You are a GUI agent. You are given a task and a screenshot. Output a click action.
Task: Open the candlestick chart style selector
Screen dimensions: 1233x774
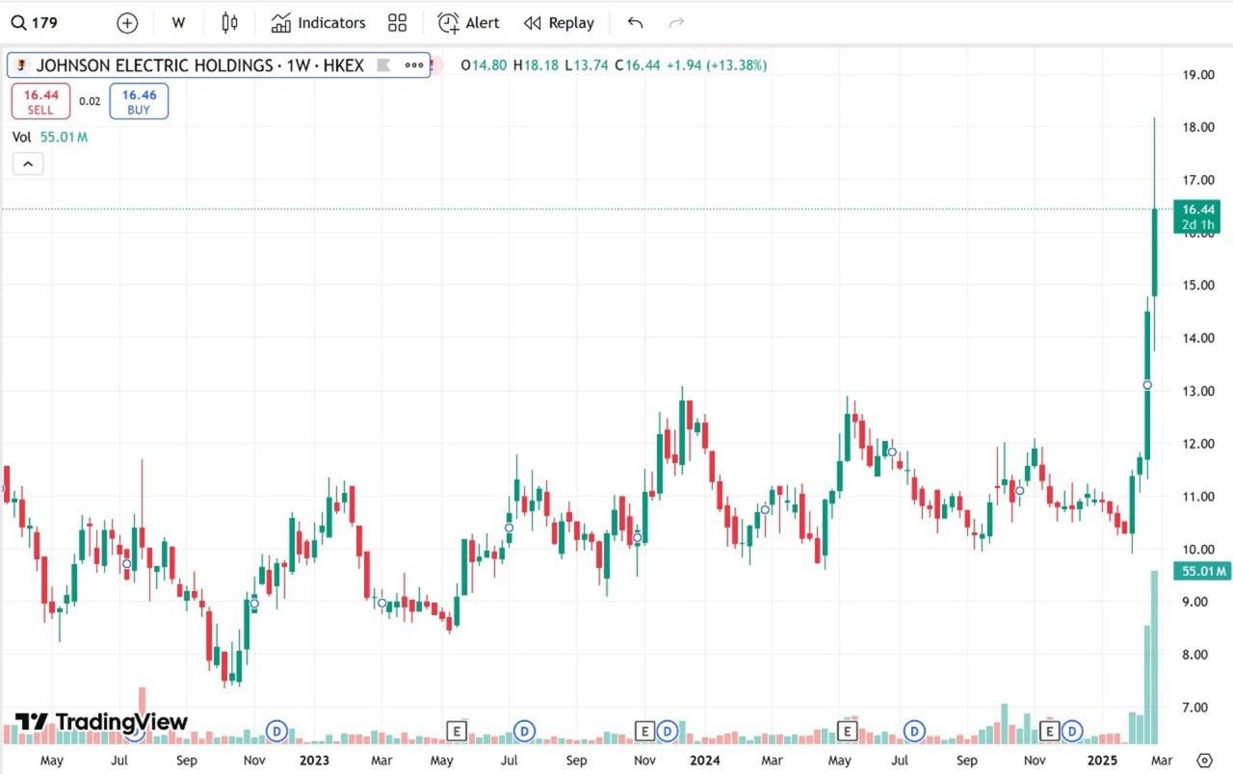[229, 23]
